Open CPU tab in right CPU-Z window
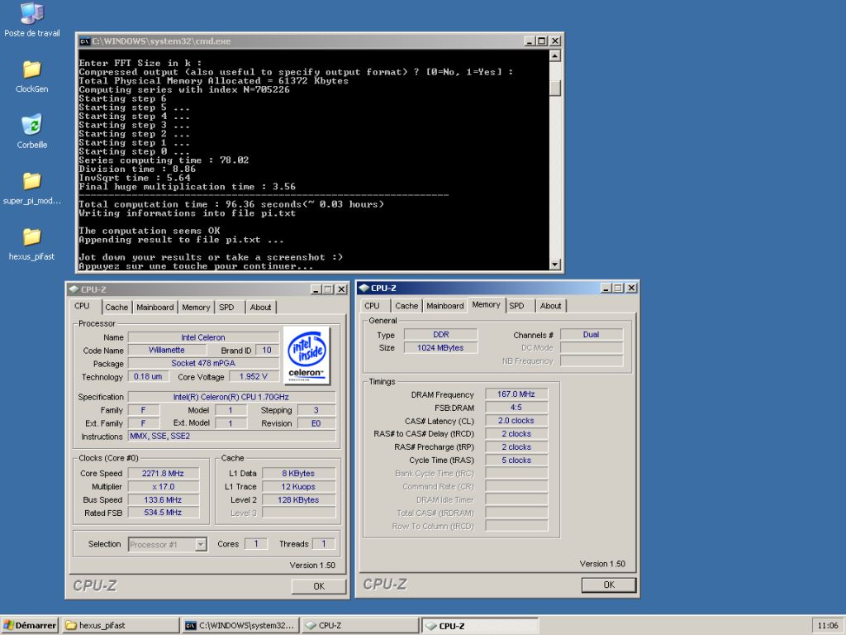This screenshot has width=846, height=635. (373, 306)
